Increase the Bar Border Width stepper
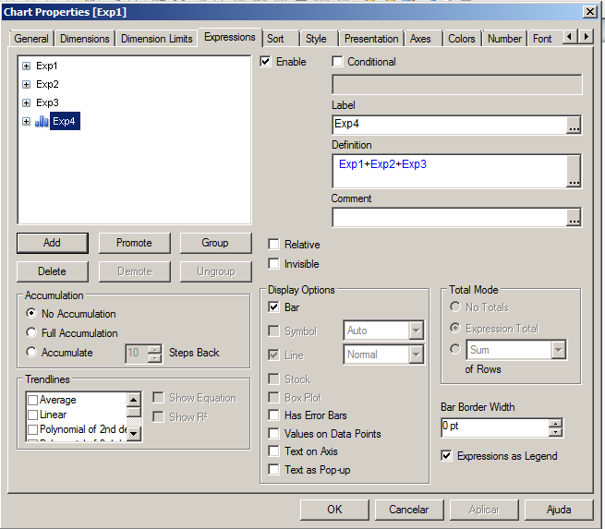Viewport: 605px width, 529px height. click(x=555, y=423)
